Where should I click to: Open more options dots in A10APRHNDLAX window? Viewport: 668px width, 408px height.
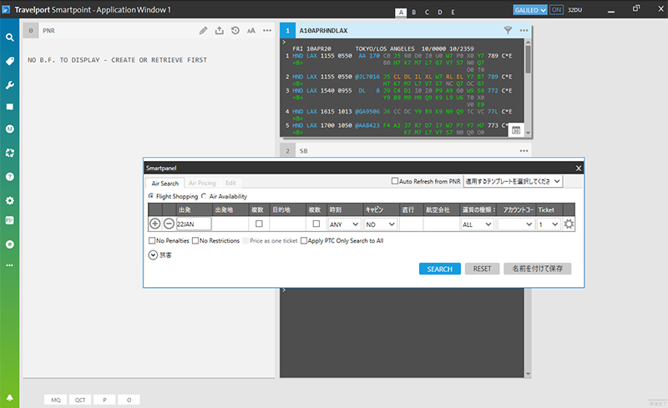(x=524, y=31)
